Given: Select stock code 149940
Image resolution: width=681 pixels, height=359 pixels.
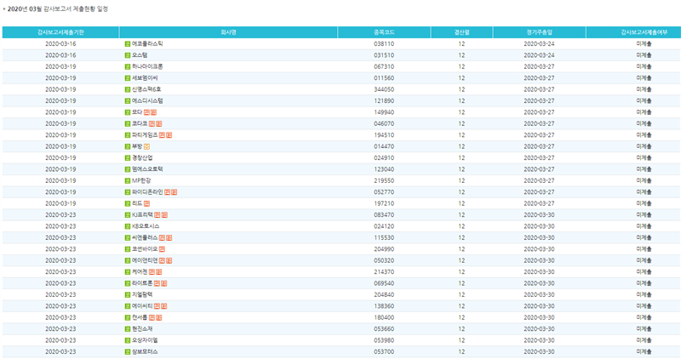Looking at the screenshot, I should tap(384, 112).
